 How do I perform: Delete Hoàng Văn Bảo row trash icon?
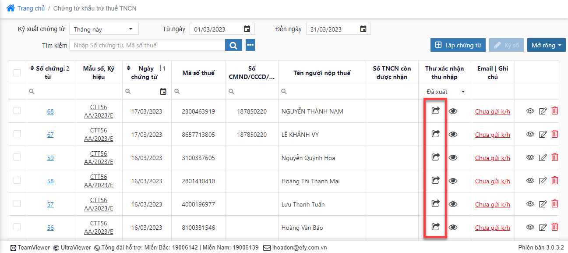[x=554, y=227]
